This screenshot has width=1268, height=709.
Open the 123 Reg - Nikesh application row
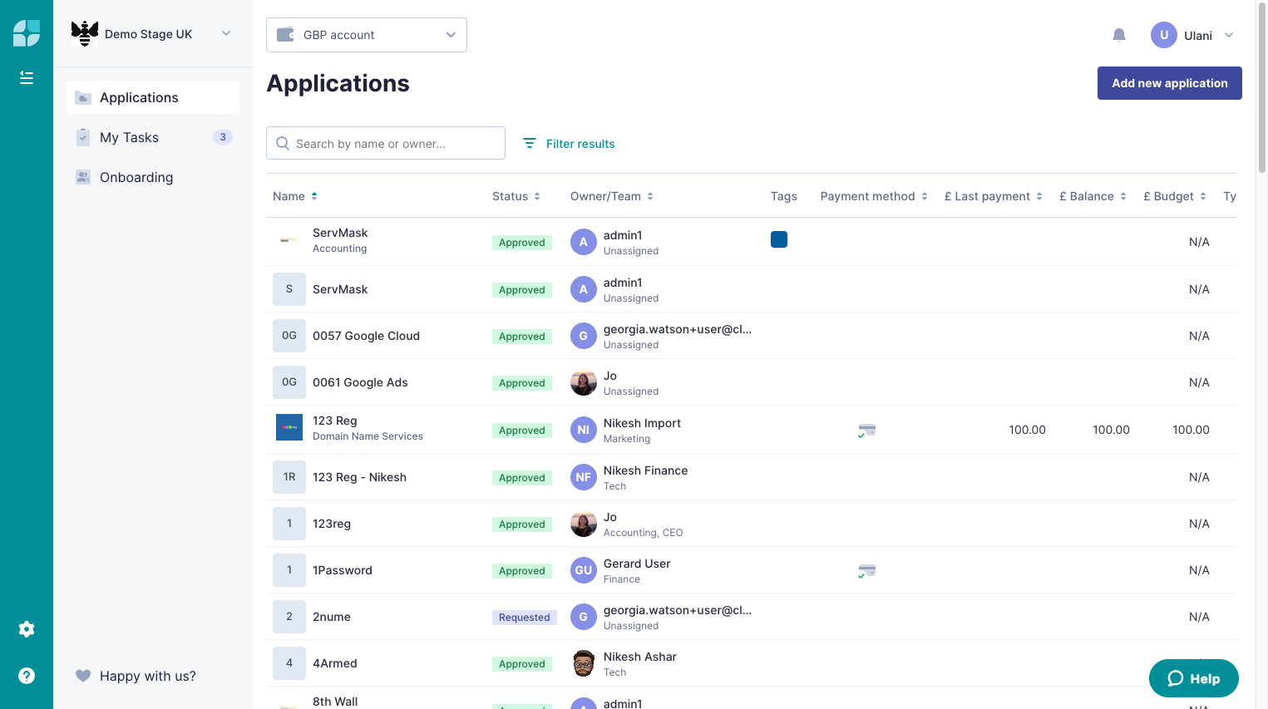[752, 477]
